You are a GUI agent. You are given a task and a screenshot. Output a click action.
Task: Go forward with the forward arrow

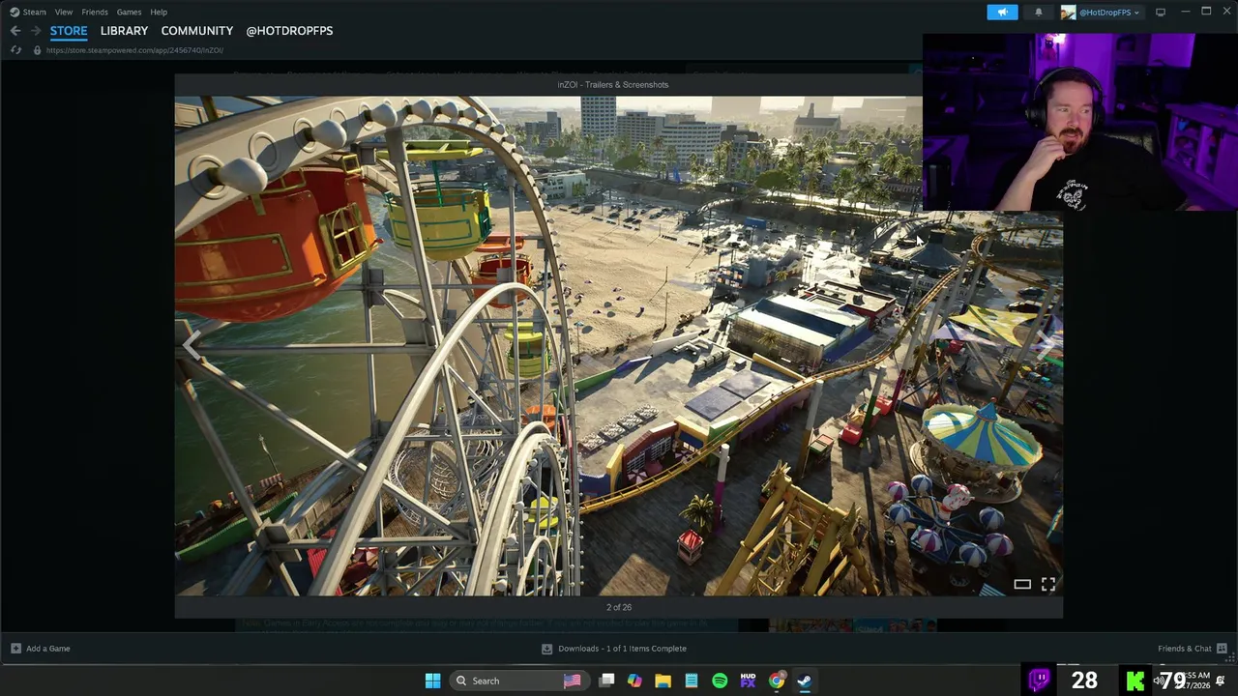[x=36, y=31]
